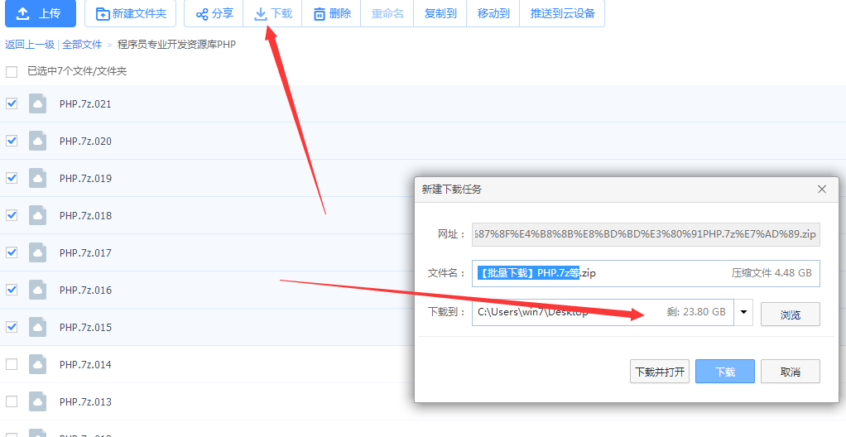Go back via 返回上一级 link
The height and width of the screenshot is (437, 846).
30,45
